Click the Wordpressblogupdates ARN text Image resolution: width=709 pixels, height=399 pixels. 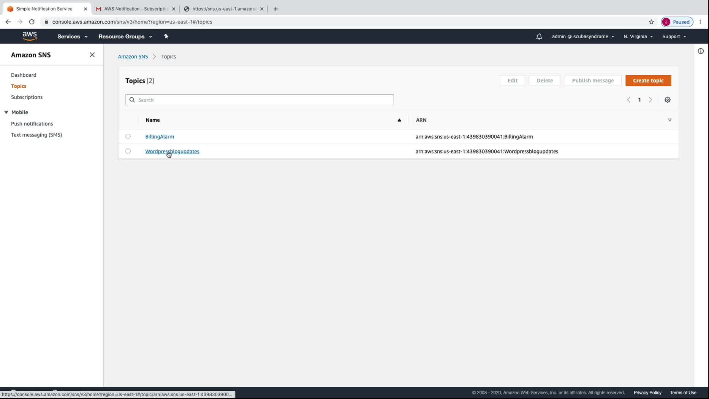pos(487,152)
